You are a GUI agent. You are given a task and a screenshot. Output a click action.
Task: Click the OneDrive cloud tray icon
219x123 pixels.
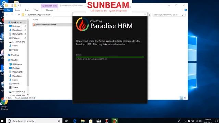[x=189, y=121]
